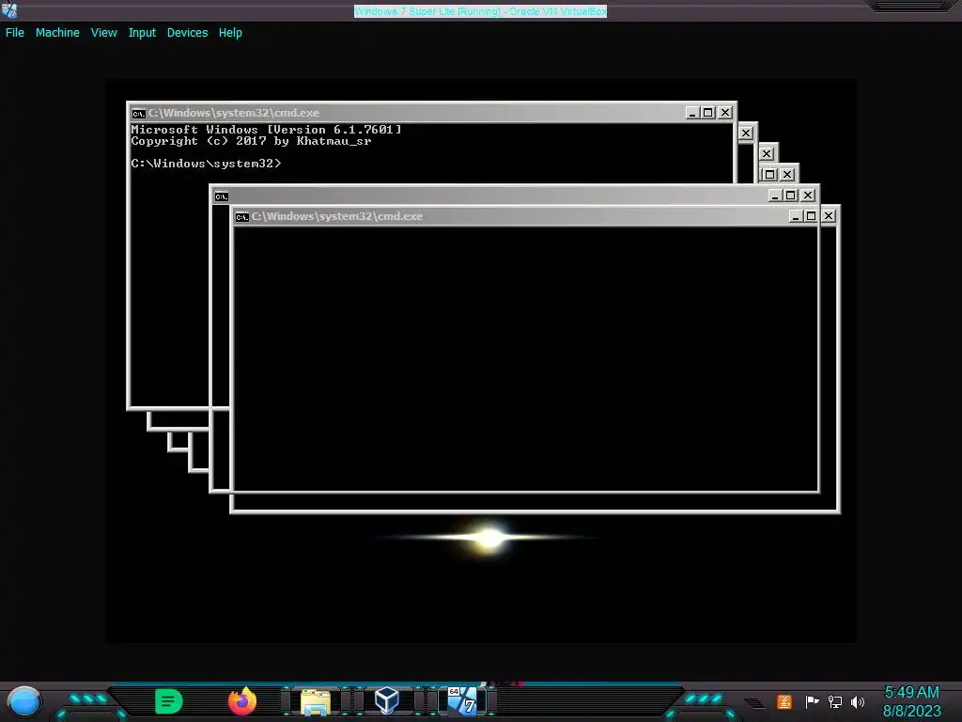
Task: Open the Machine menu
Action: (x=57, y=33)
